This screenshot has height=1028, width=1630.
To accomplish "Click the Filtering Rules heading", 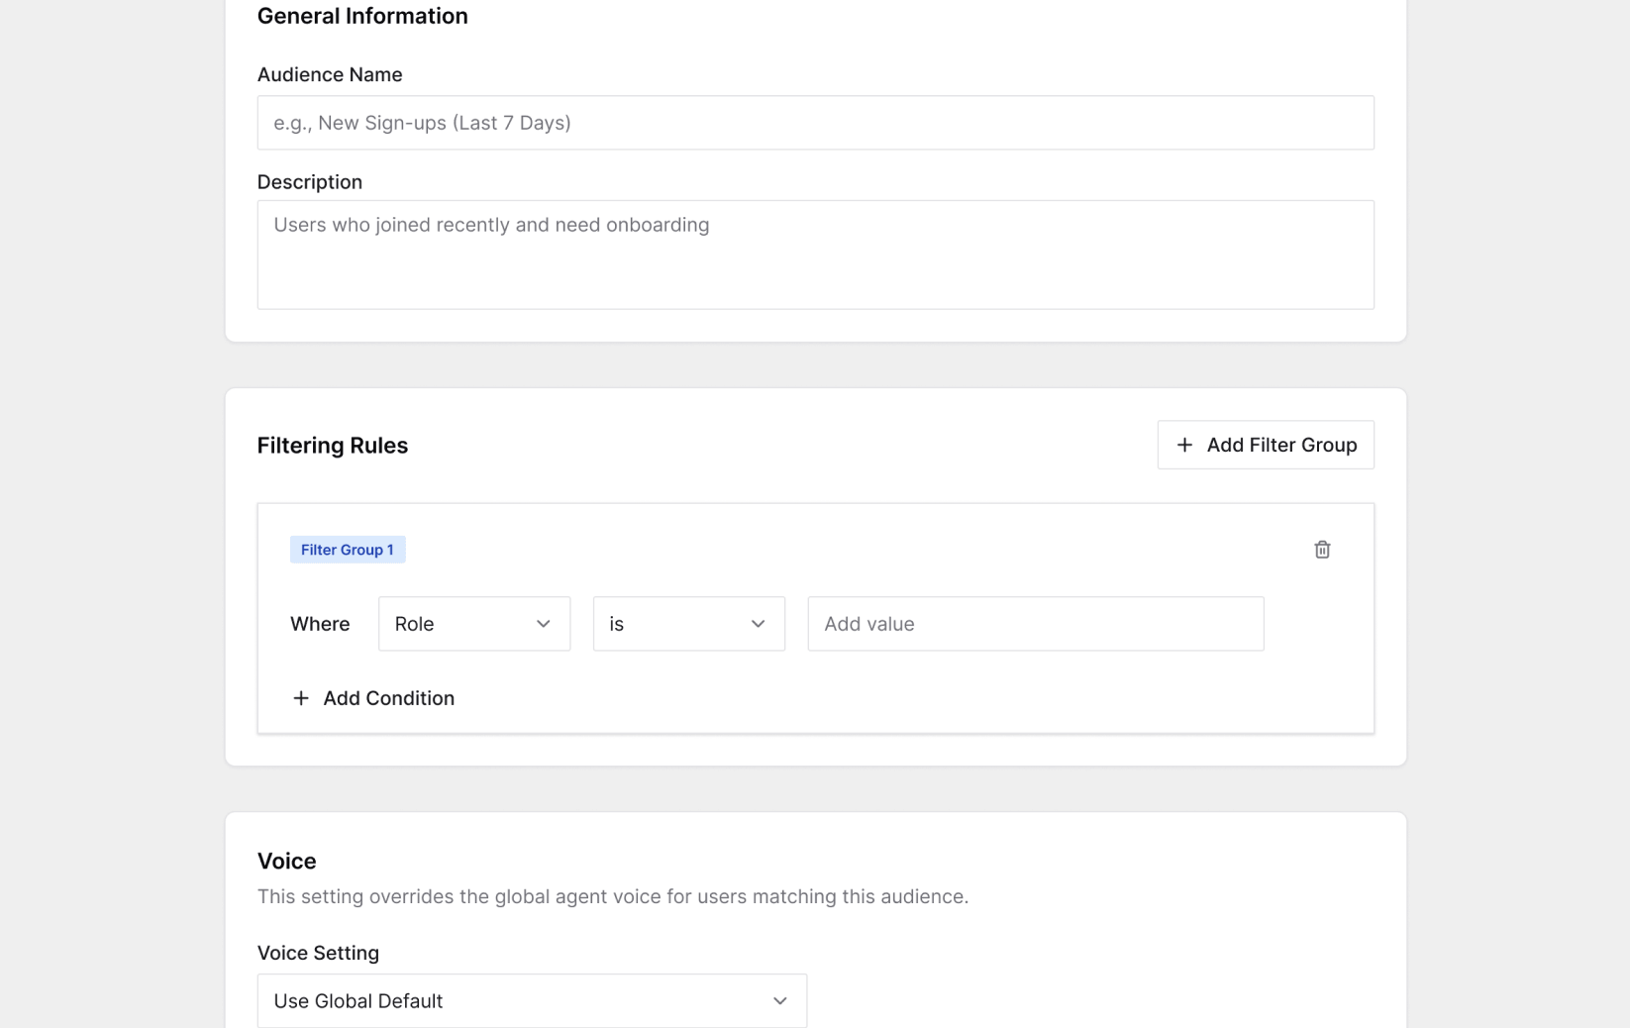I will (x=333, y=446).
